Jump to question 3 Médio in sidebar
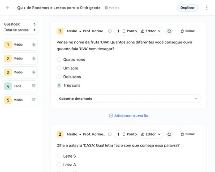This screenshot has height=172, width=215. [20, 72]
